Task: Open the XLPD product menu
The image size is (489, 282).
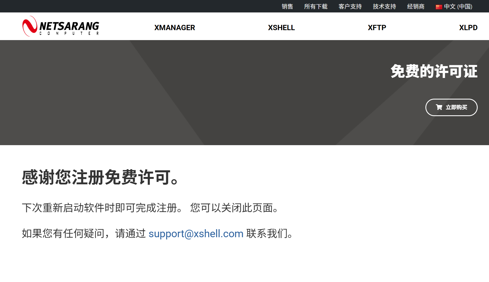Action: point(468,28)
